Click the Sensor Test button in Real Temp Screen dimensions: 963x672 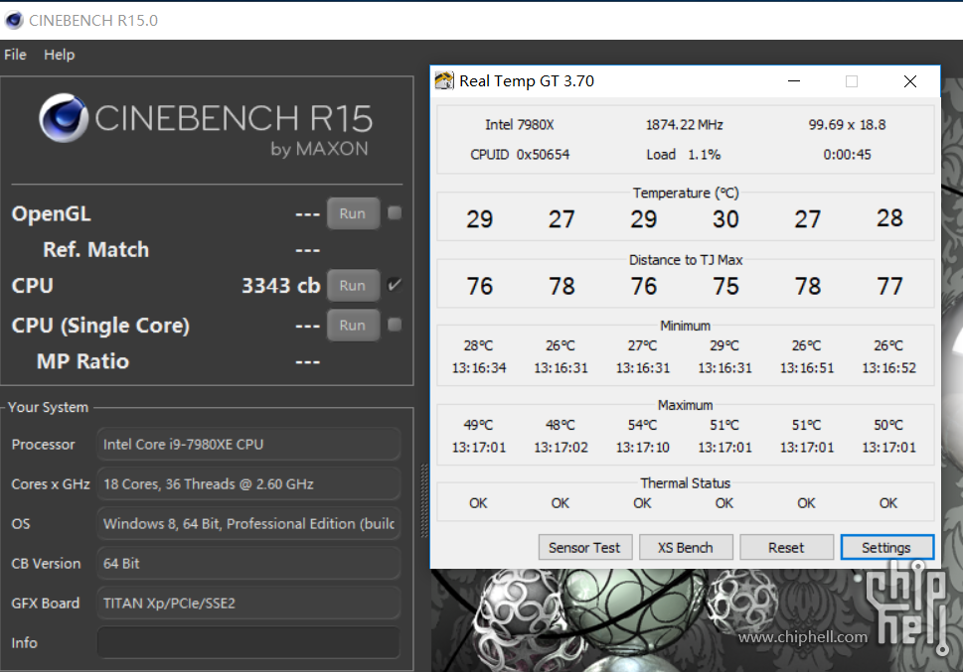[x=584, y=547]
